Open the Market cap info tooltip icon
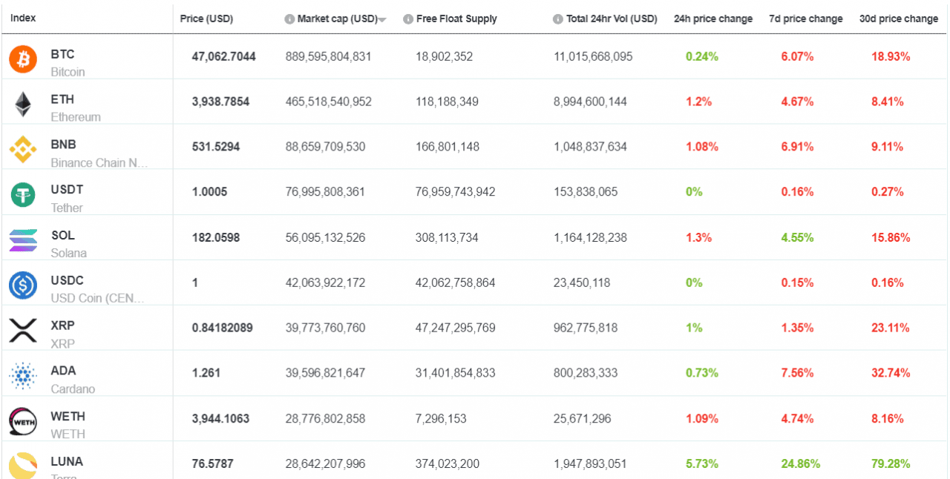The width and height of the screenshot is (950, 479). click(x=288, y=19)
